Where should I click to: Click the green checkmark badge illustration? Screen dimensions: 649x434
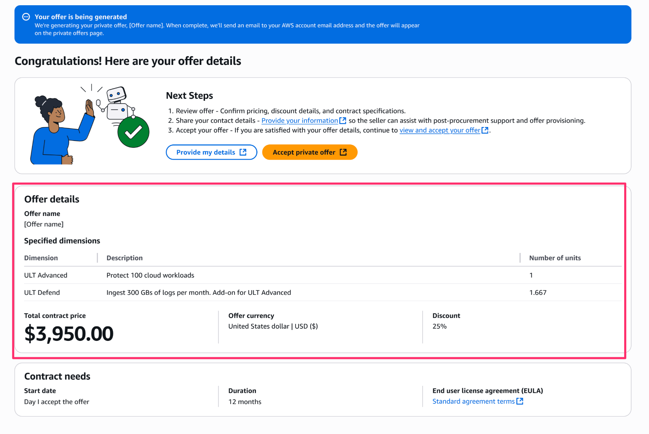tap(133, 132)
